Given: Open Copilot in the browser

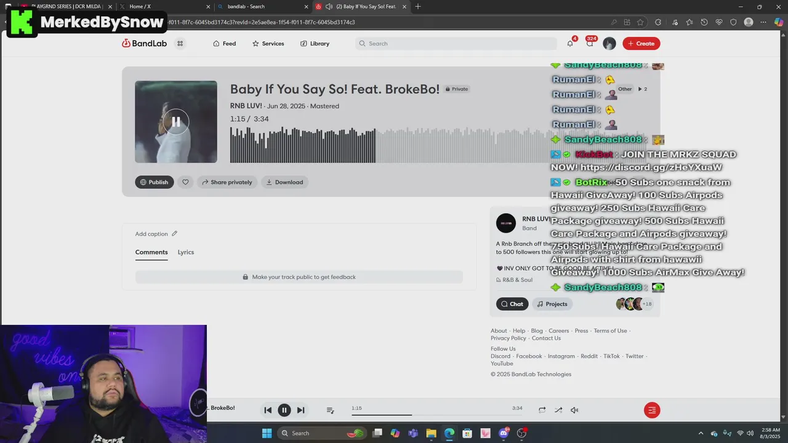Looking at the screenshot, I should 779,22.
